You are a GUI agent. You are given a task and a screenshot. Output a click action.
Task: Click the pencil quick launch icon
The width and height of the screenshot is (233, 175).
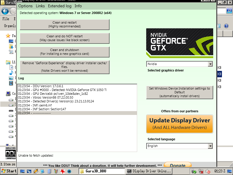[36, 171]
